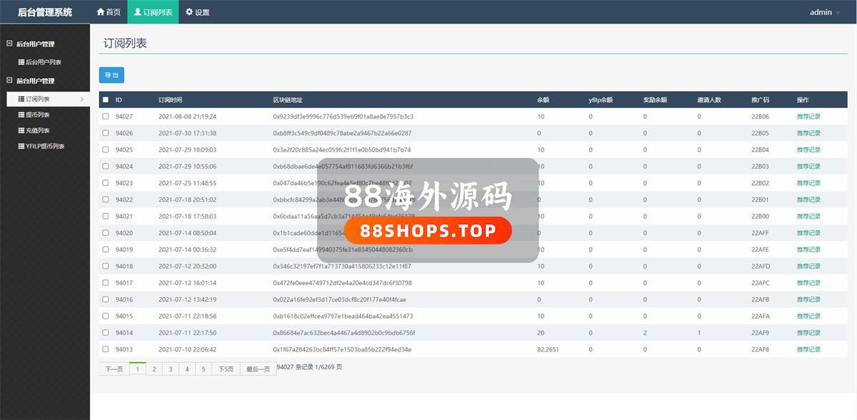The width and height of the screenshot is (857, 420).
Task: Click the home icon in top navigation
Action: pos(101,12)
